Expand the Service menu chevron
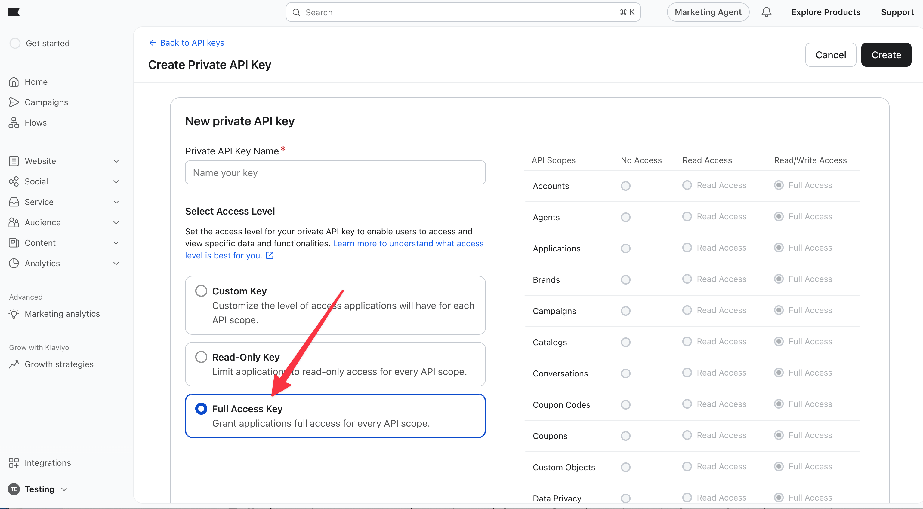This screenshot has width=923, height=509. point(116,202)
